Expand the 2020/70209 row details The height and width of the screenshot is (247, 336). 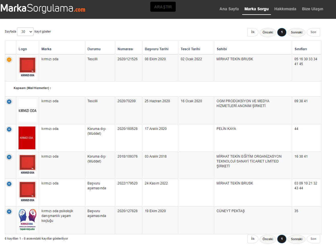click(x=9, y=101)
